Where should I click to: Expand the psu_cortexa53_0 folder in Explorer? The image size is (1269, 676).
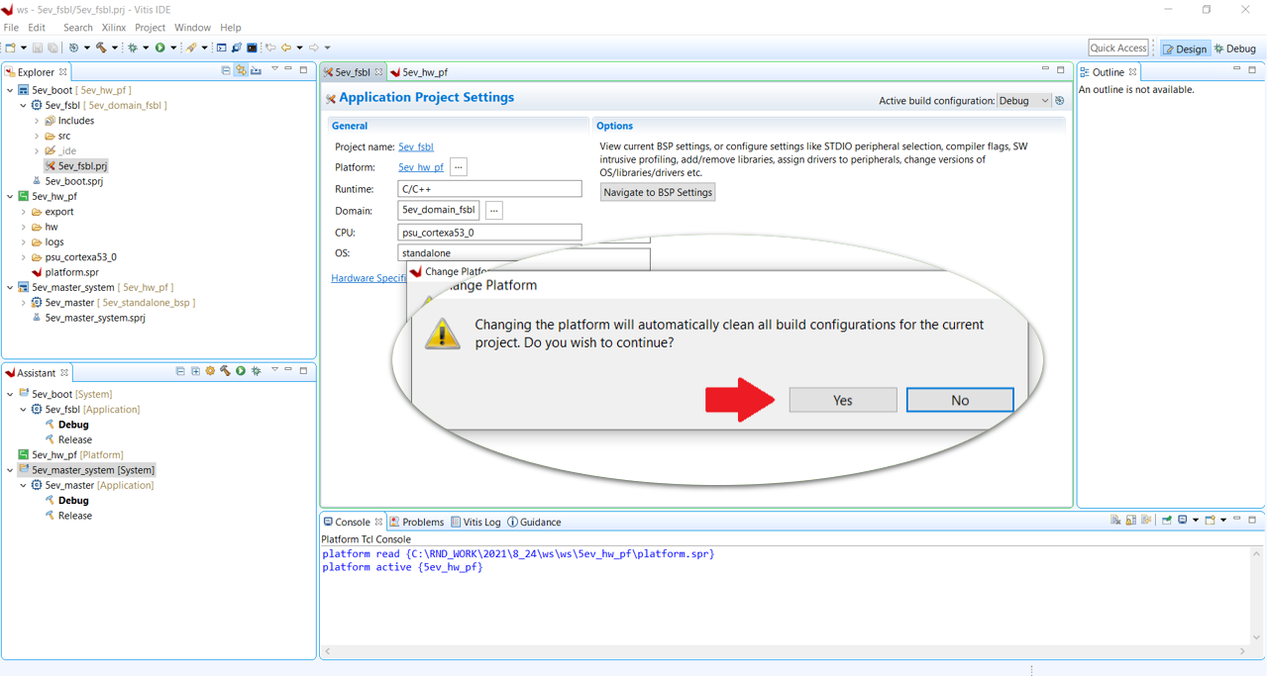pos(24,257)
